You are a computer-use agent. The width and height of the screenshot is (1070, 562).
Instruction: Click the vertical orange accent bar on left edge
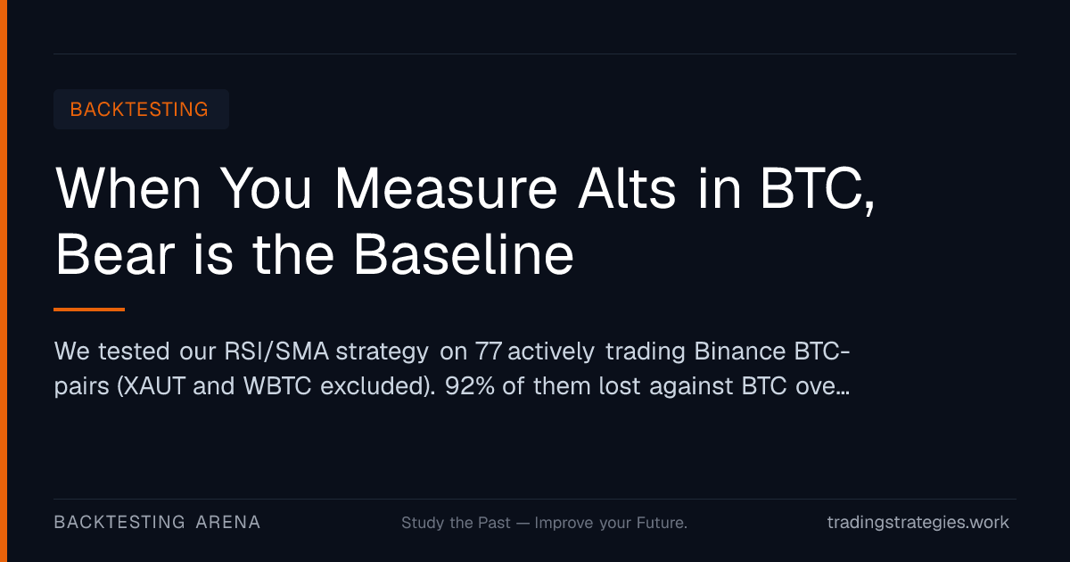[3, 281]
